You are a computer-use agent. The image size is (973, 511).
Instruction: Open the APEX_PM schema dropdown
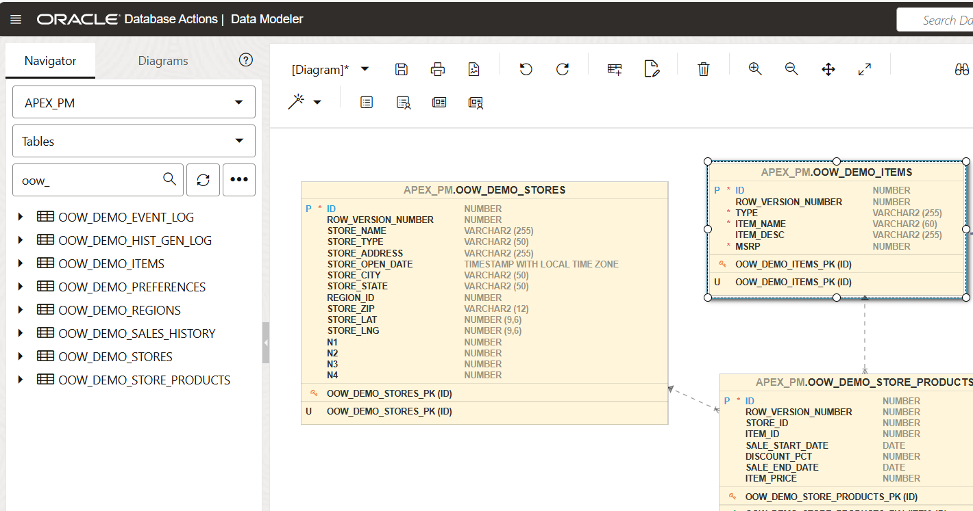(x=134, y=102)
